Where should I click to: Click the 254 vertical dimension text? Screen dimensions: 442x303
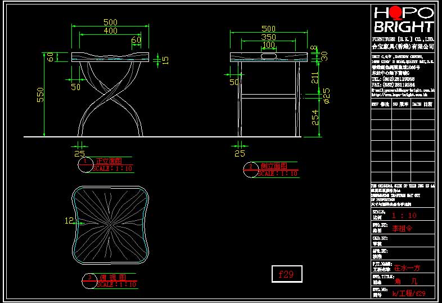click(315, 118)
